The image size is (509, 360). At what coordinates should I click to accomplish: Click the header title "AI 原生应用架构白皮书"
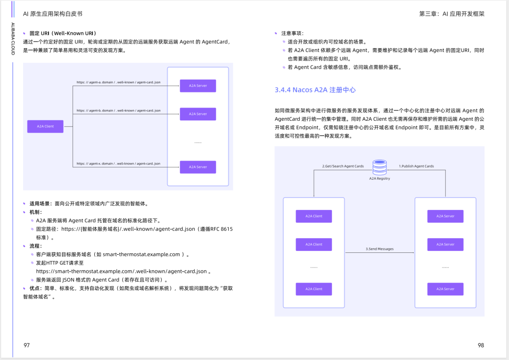pos(53,14)
